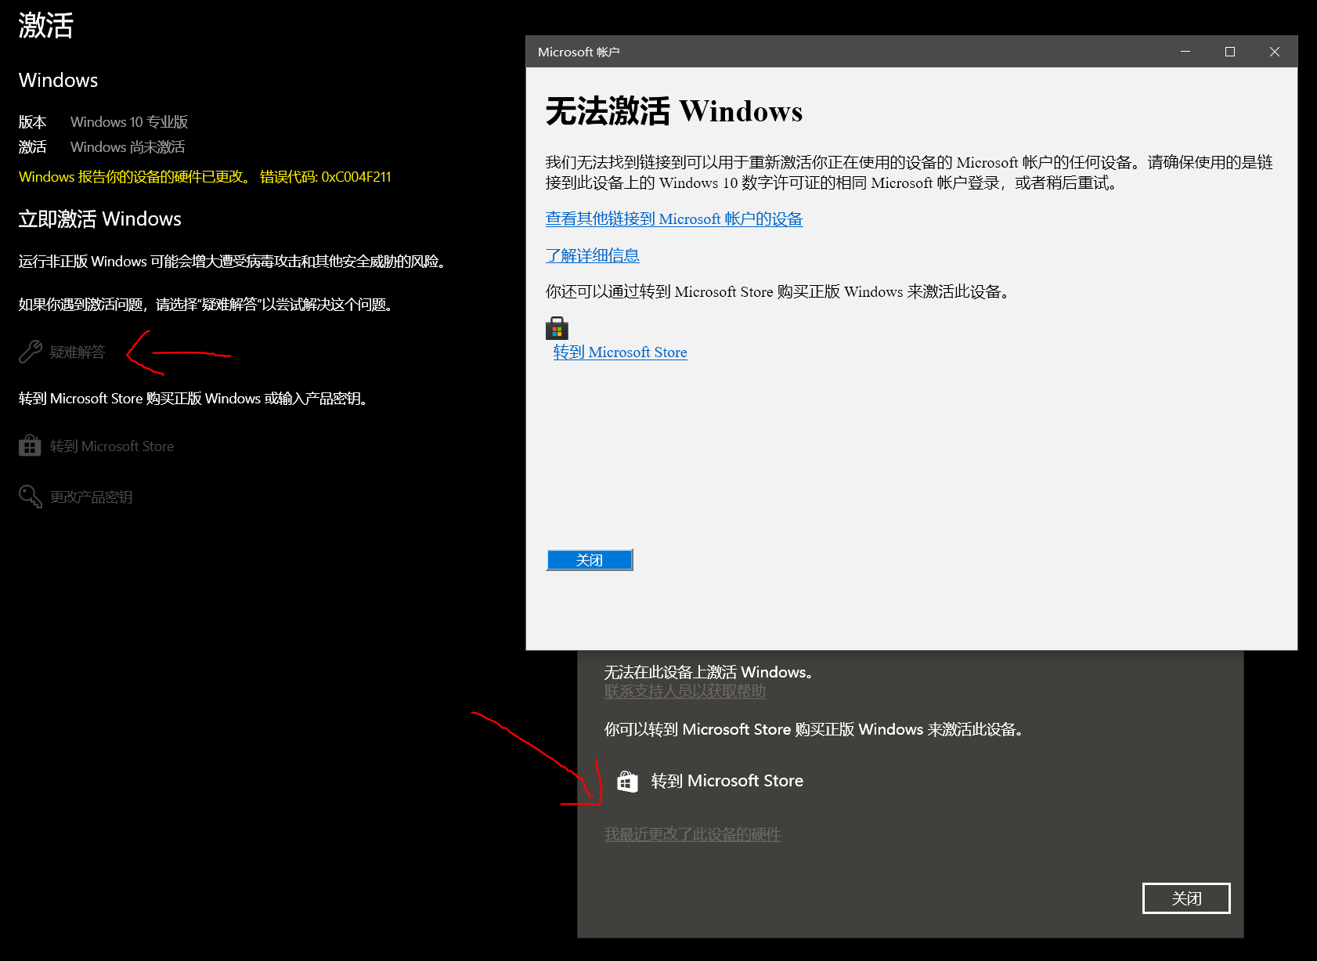
Task: Click the Microsoft Store bag icon in Settings sidebar
Action: tap(29, 445)
